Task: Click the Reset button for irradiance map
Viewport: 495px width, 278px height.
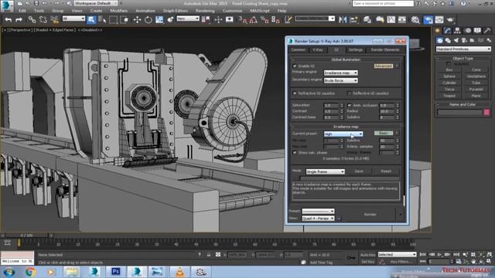Action: 386,171
